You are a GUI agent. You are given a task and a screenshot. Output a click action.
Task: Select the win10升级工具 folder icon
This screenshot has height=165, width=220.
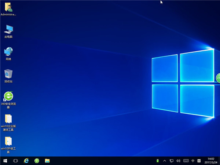click(x=8, y=145)
